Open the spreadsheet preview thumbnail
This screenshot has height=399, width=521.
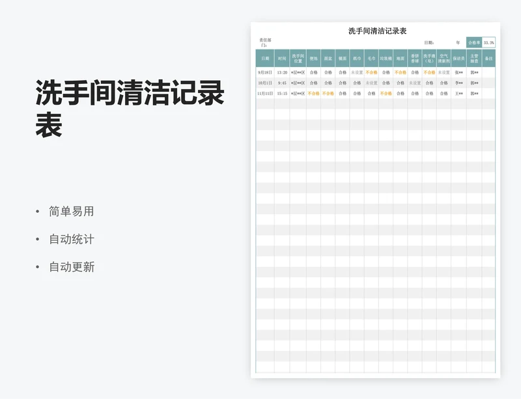(376, 200)
